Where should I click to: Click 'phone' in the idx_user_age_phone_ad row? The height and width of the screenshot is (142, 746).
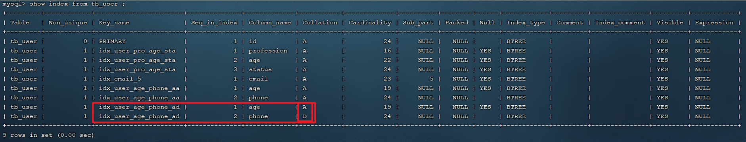pyautogui.click(x=258, y=117)
